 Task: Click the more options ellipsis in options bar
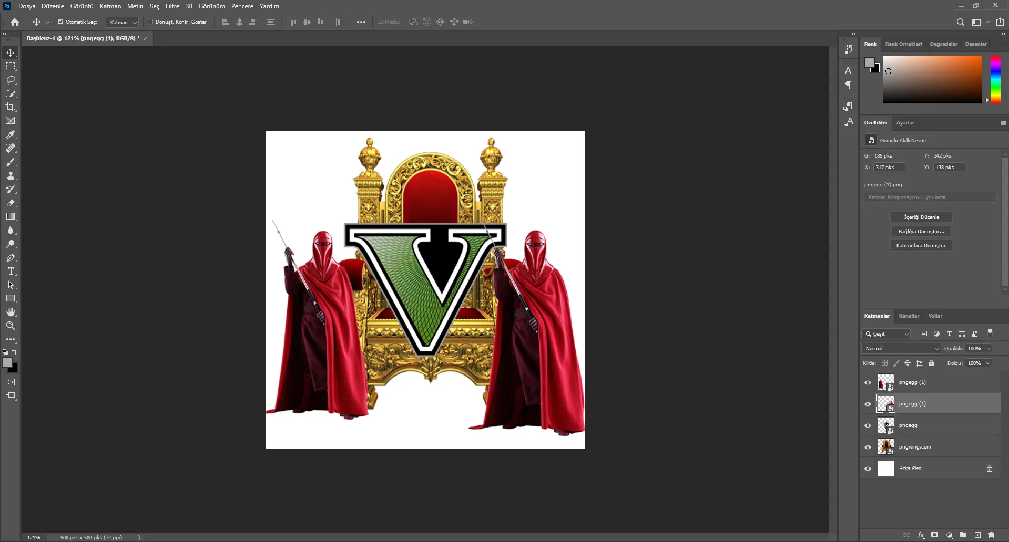[361, 22]
